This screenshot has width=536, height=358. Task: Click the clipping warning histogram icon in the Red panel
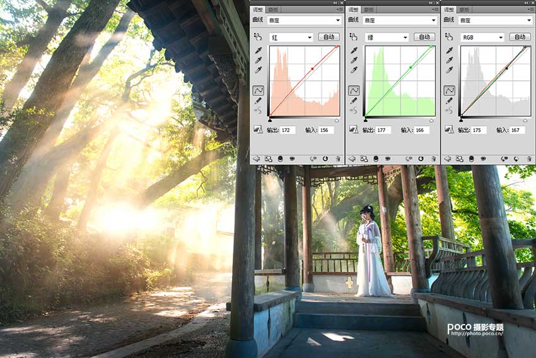click(x=258, y=129)
